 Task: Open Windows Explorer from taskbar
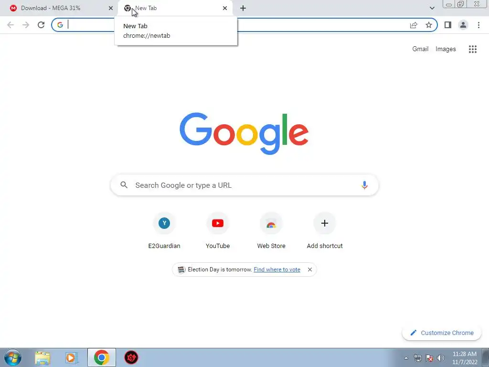tap(43, 357)
